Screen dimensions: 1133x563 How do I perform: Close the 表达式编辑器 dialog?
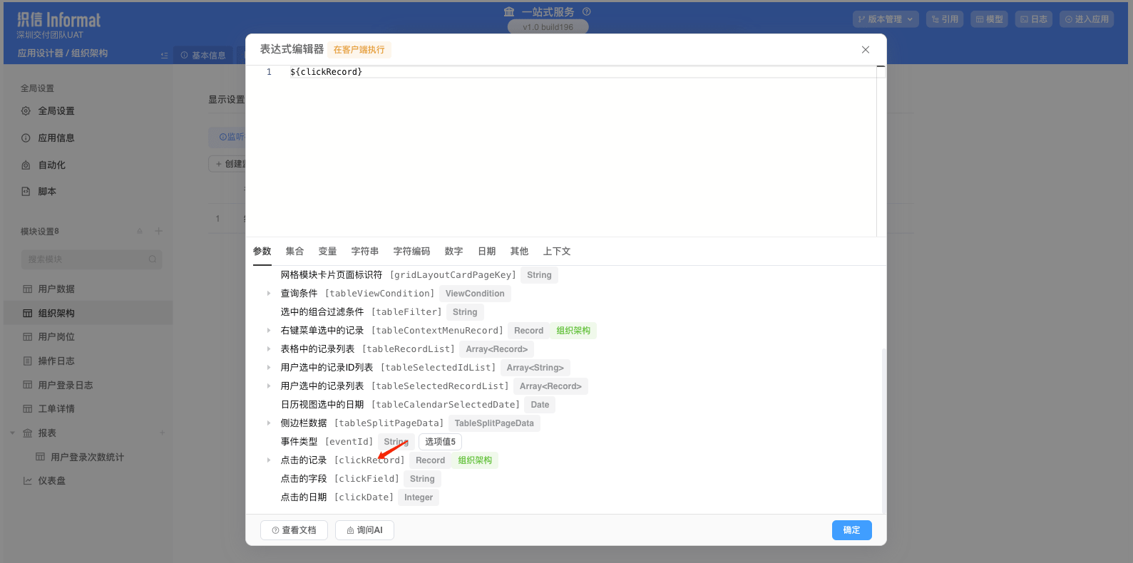865,50
